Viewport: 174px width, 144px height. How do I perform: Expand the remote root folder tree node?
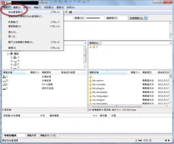[x=90, y=47]
